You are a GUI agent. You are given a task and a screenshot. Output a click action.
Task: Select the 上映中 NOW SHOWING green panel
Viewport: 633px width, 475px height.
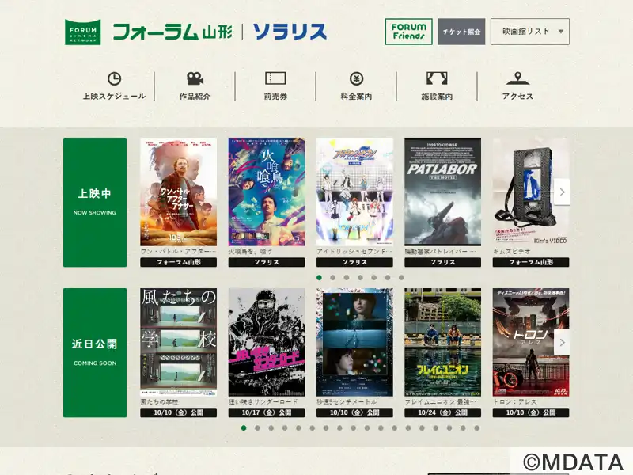[x=95, y=202]
